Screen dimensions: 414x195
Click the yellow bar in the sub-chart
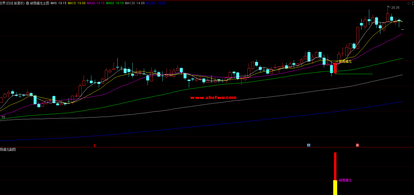[x=335, y=188]
